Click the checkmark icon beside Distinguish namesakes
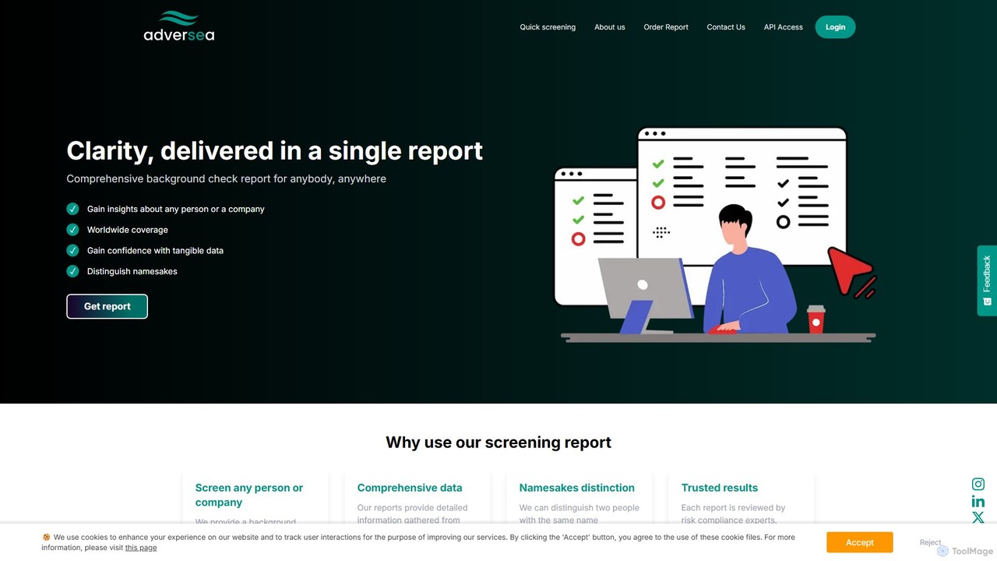This screenshot has height=561, width=997. (x=72, y=271)
